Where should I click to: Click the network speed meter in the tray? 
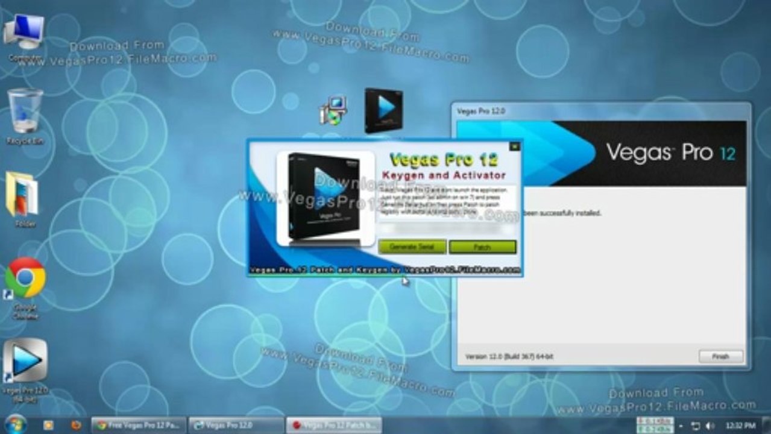(654, 425)
